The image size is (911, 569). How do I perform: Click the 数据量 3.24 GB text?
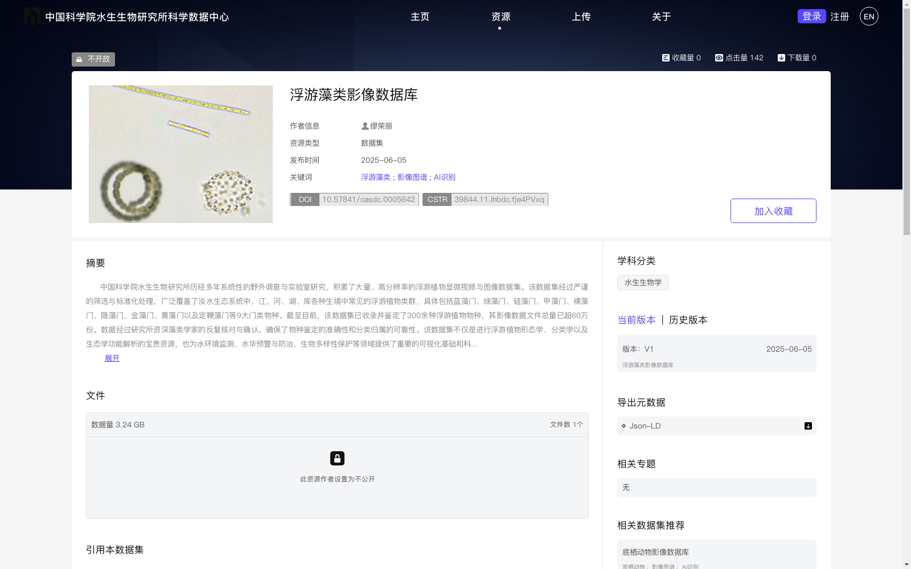118,424
